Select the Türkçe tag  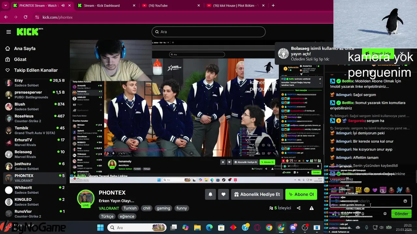(107, 216)
